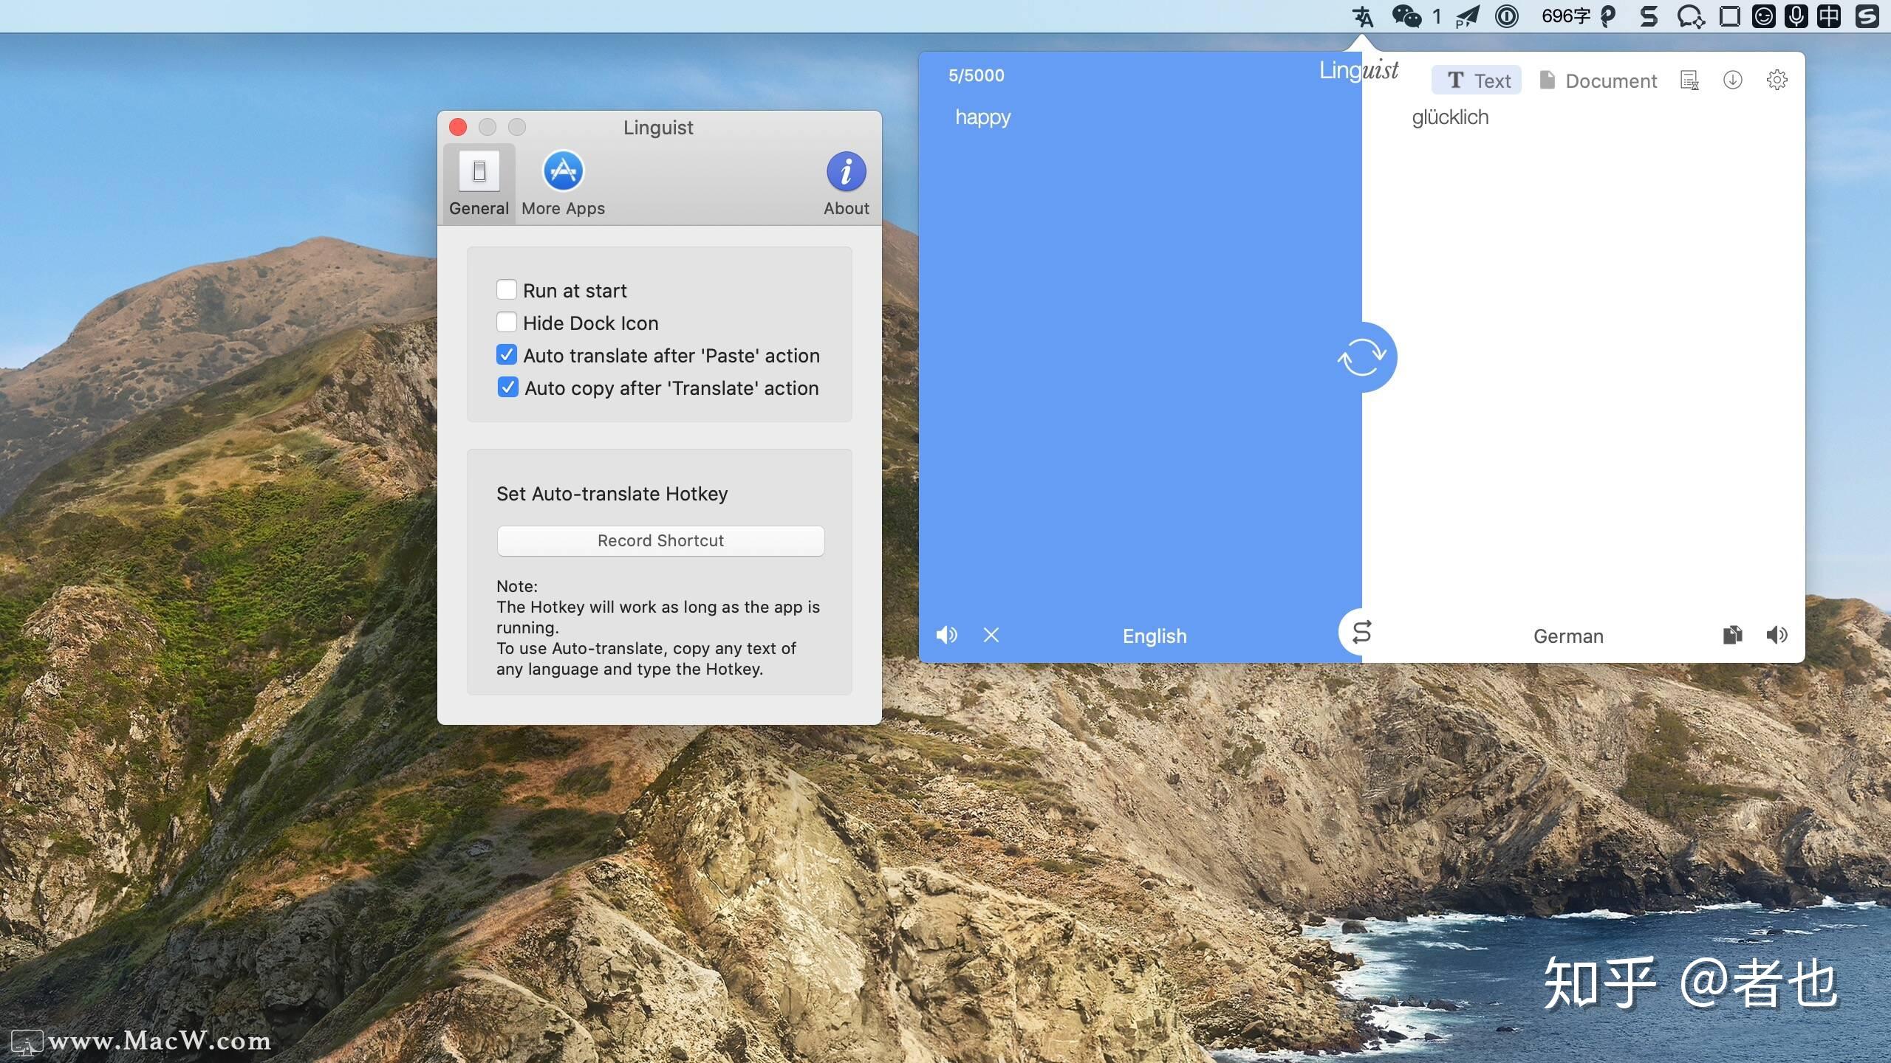Copy the German translation result
This screenshot has height=1063, width=1891.
tap(1732, 635)
